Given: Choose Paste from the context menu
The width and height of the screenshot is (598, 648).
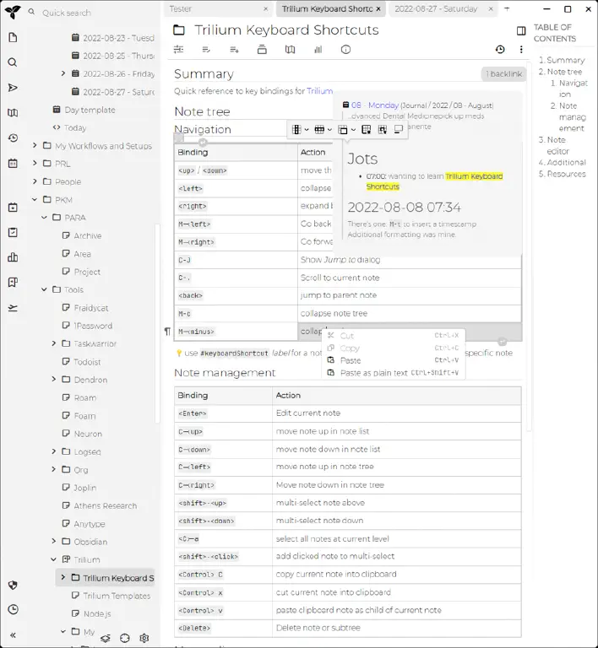Looking at the screenshot, I should click(x=393, y=360).
